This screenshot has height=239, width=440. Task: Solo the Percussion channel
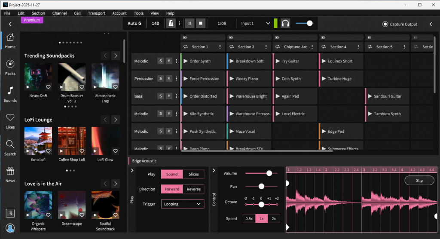(x=161, y=79)
